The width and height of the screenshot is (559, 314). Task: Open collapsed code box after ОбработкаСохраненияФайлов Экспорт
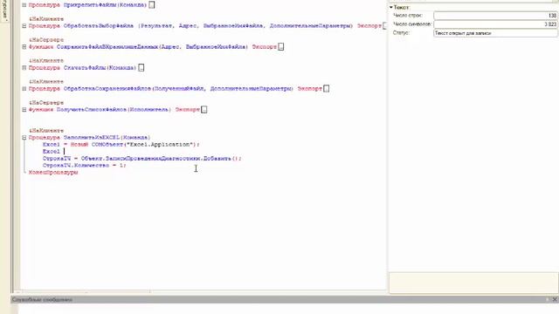326,89
